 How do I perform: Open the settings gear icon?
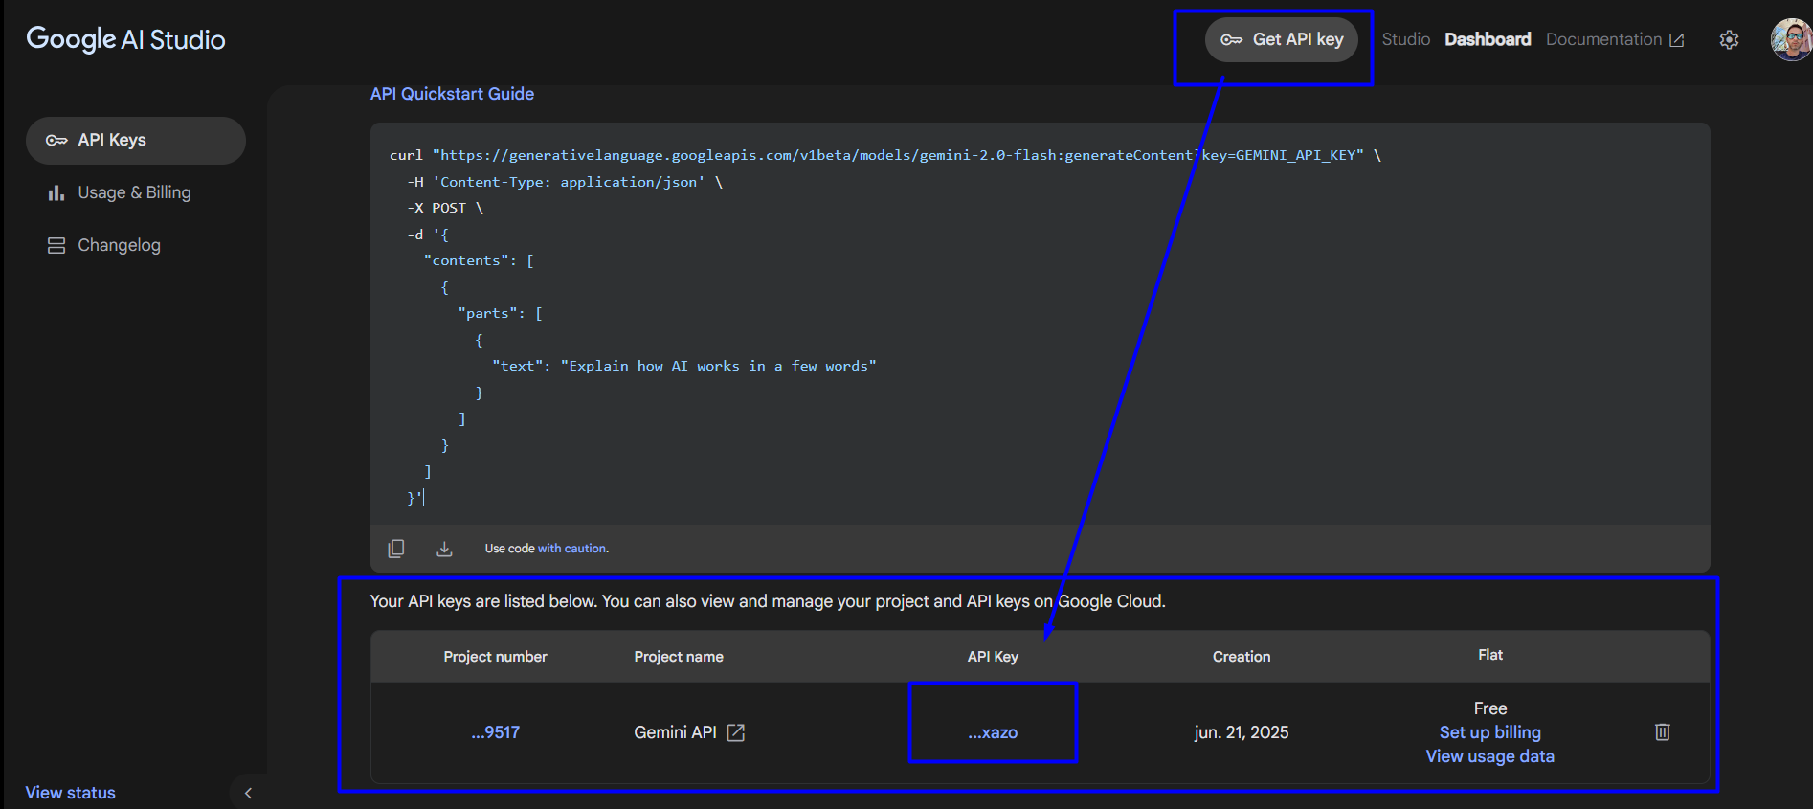(x=1729, y=40)
